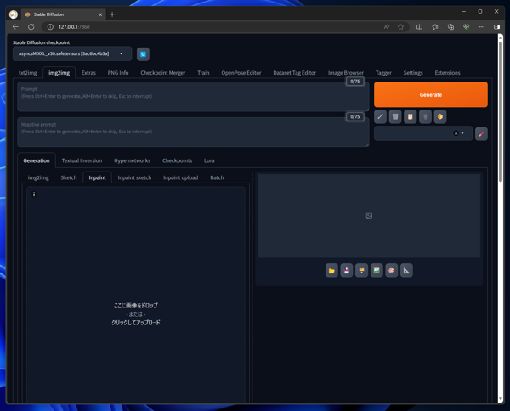Click the image drop area to upload
510x411 pixels.
pos(136,314)
